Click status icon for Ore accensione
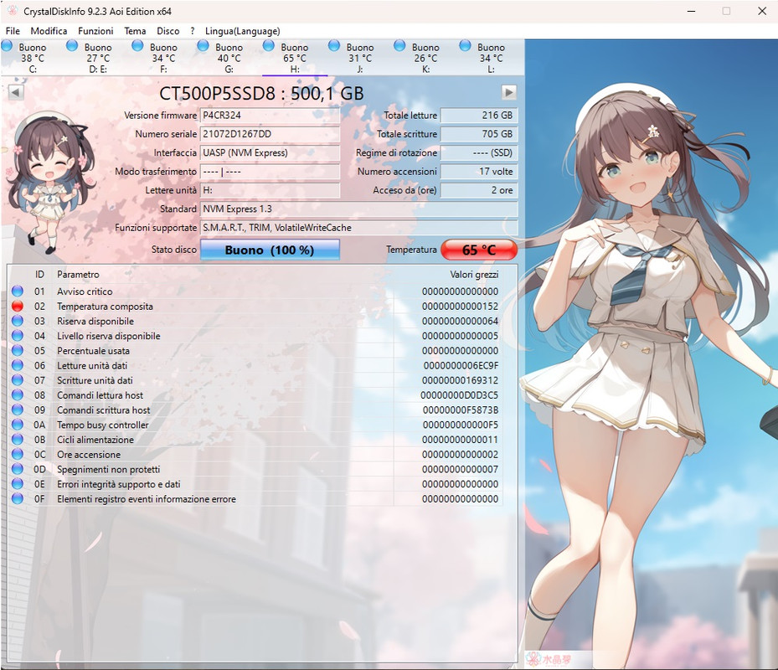778x670 pixels. click(x=18, y=454)
